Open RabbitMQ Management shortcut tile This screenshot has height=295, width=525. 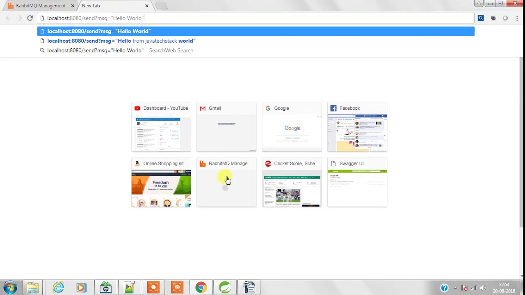click(226, 182)
